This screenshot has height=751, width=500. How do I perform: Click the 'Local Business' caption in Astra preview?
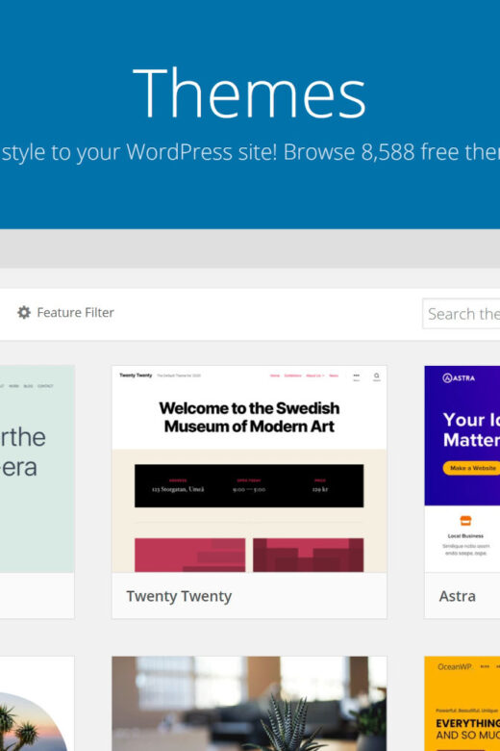[x=465, y=536]
